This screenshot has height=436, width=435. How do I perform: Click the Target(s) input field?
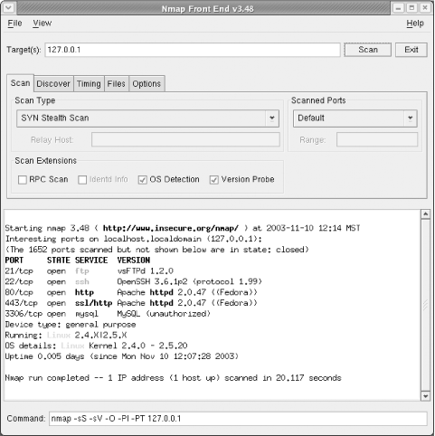pyautogui.click(x=193, y=50)
